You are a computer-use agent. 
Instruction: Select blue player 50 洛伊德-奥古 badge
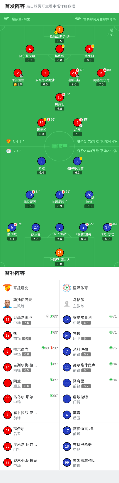click(x=77, y=161)
